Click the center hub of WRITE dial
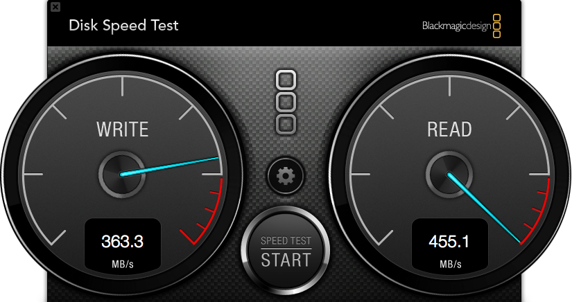 (x=122, y=175)
